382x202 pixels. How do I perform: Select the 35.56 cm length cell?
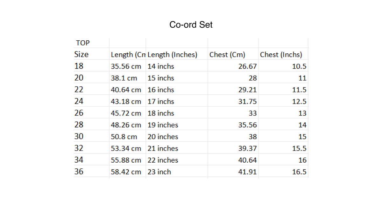pos(126,66)
